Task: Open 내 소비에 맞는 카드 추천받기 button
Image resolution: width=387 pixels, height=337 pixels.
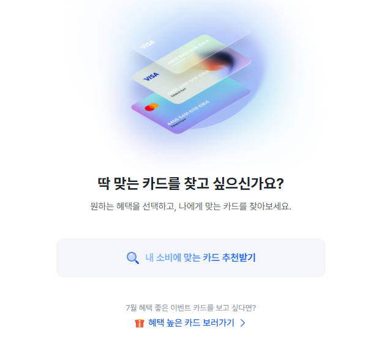Action: click(191, 258)
